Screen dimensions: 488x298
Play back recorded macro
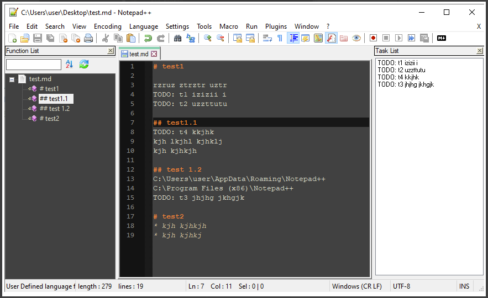(399, 38)
